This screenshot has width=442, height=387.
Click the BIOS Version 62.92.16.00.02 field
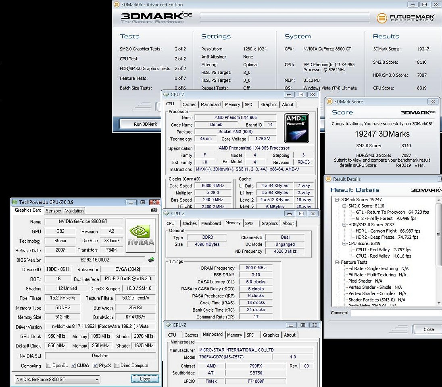click(95, 260)
